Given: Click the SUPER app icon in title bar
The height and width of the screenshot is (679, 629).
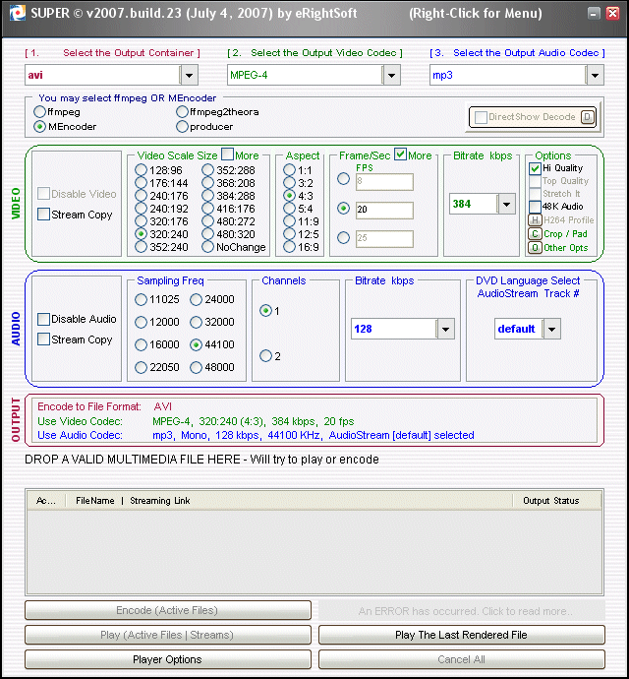Looking at the screenshot, I should click(x=14, y=13).
